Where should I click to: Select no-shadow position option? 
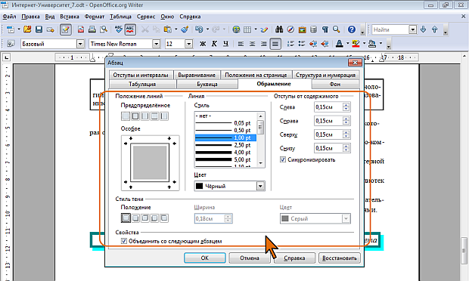click(x=126, y=218)
